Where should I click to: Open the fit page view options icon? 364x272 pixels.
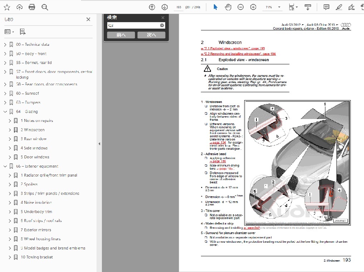tap(293, 7)
